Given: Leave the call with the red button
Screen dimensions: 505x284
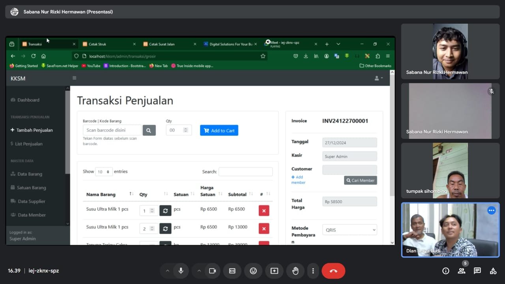Looking at the screenshot, I should click(333, 271).
